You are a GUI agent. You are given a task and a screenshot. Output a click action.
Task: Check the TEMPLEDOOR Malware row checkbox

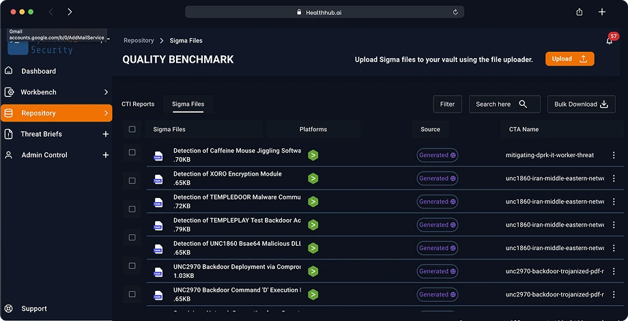pyautogui.click(x=132, y=209)
